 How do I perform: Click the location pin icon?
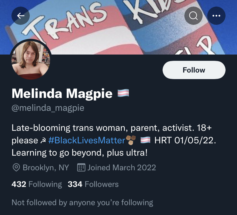(16, 168)
